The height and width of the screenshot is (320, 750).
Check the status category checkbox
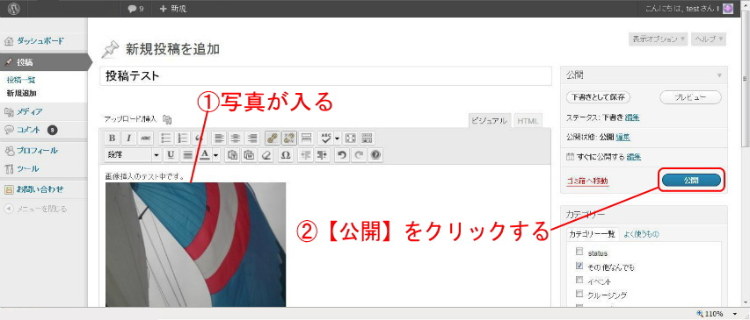tap(579, 252)
